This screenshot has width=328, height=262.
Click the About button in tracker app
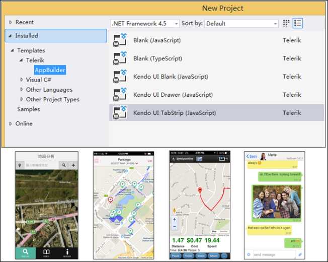point(214,256)
